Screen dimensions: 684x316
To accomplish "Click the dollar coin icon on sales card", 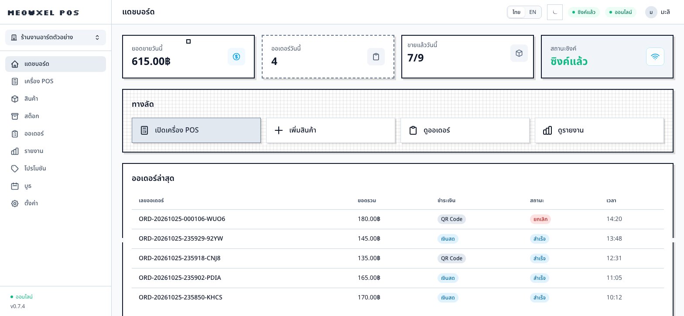I will (236, 57).
